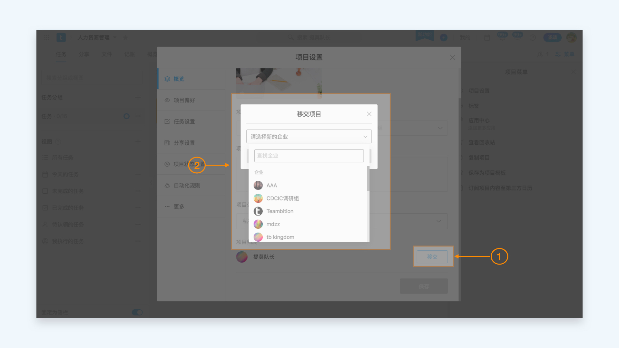Image resolution: width=619 pixels, height=348 pixels.
Task: Expand 请选择新的企业 dropdown
Action: click(x=309, y=136)
